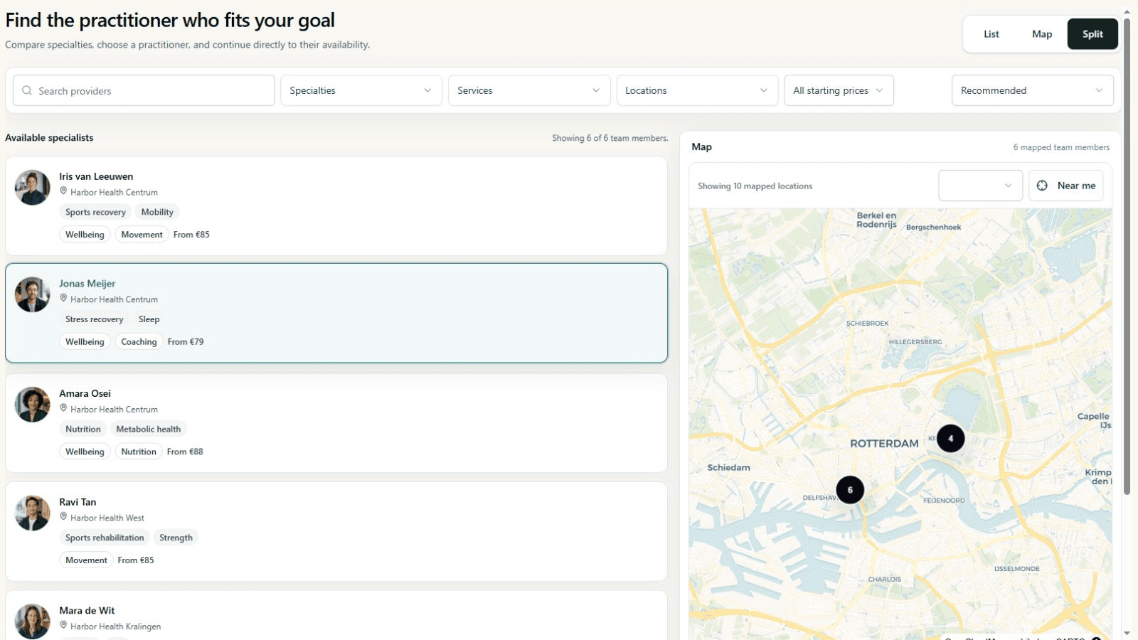This screenshot has width=1138, height=640.
Task: Click 'Showing 10 mapped locations' text
Action: (755, 186)
